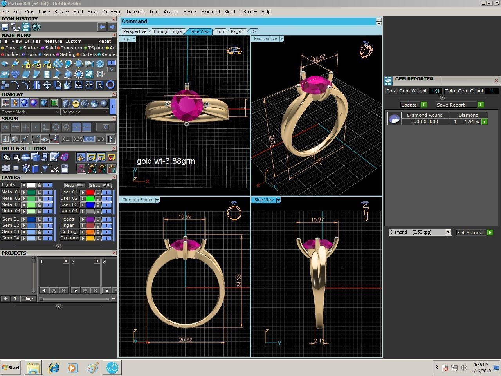Open the T-Splines menu
Viewport: 501px width, 376px height.
point(248,12)
